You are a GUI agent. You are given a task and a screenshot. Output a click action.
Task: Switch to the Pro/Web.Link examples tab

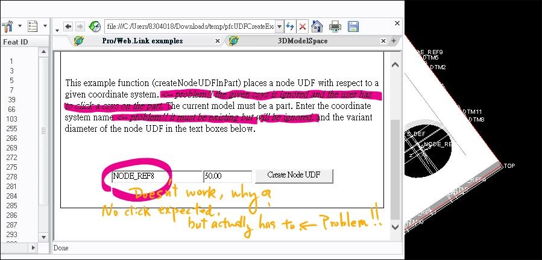pyautogui.click(x=142, y=41)
